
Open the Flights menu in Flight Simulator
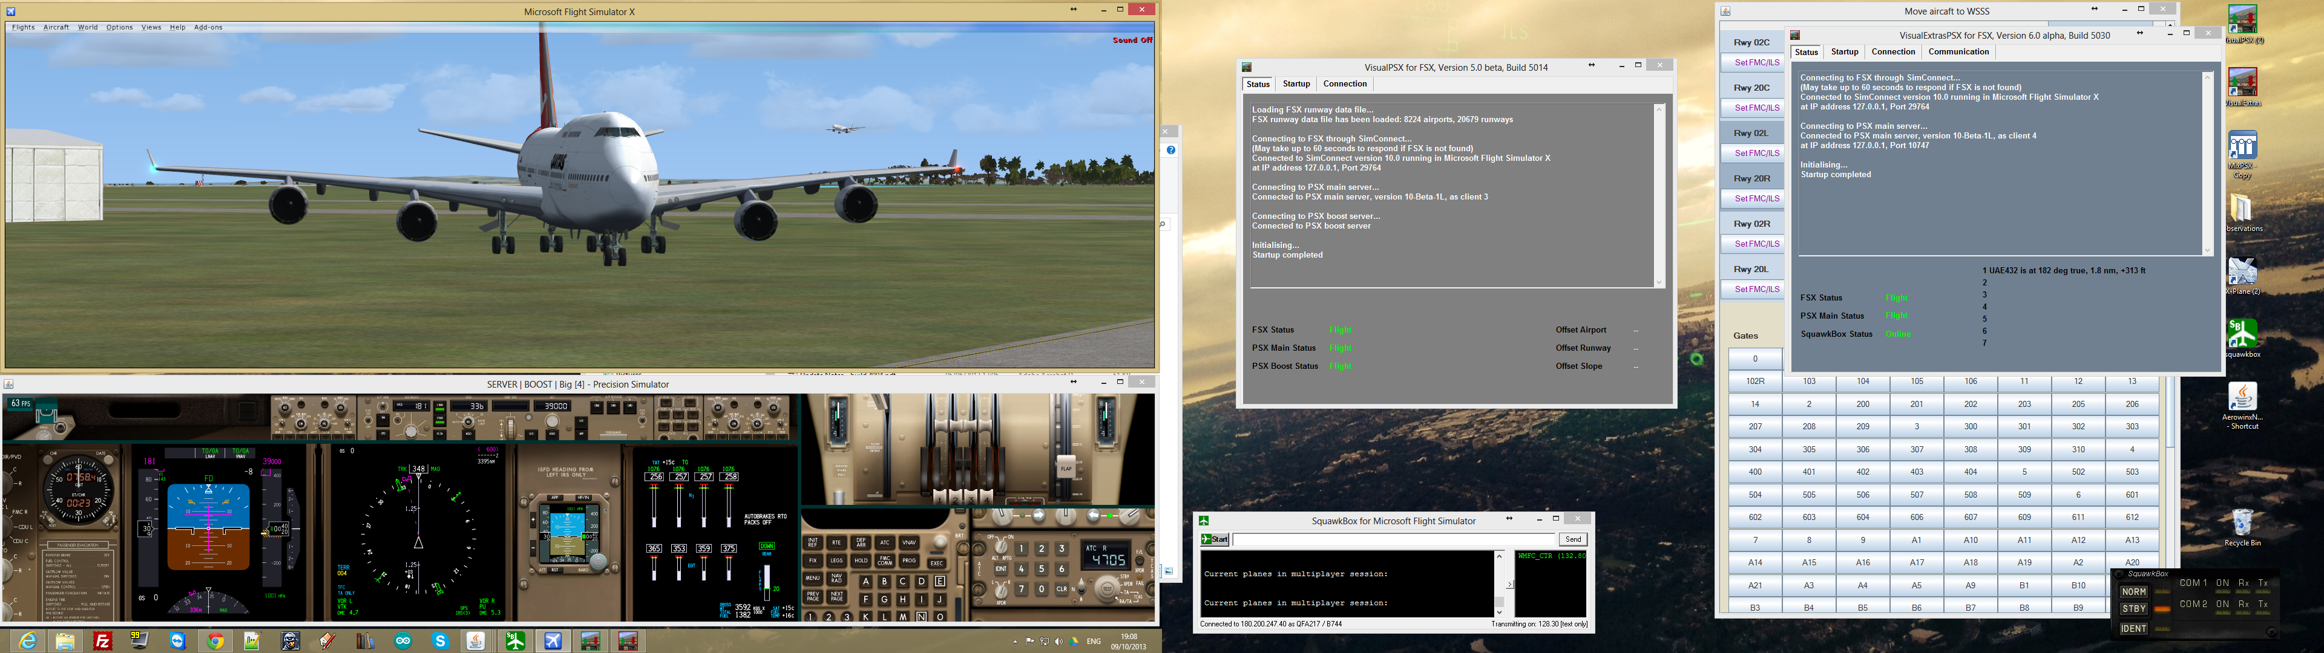click(24, 27)
